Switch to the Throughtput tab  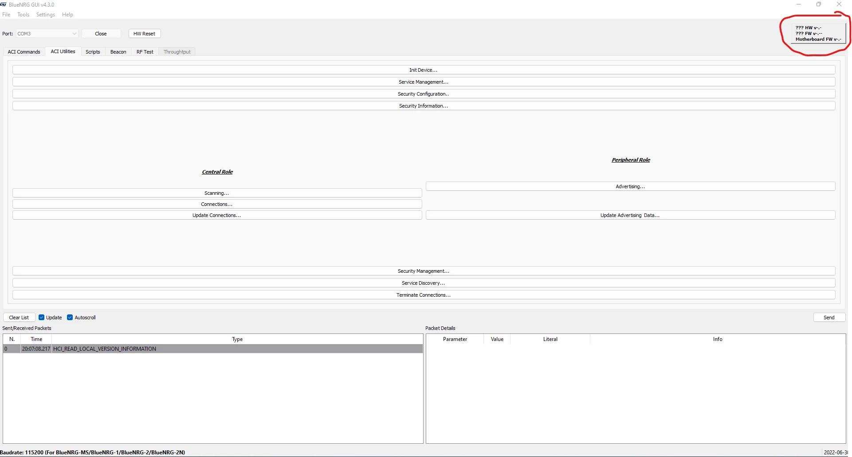point(177,52)
